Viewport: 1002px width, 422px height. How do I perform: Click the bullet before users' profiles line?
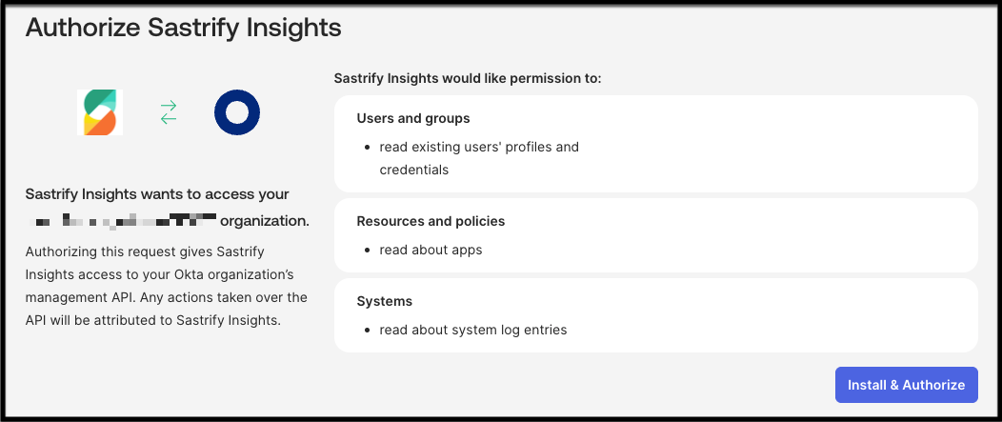367,148
